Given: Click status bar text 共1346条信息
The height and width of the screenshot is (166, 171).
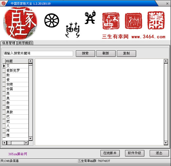Looking at the screenshot, I should tap(9, 161).
